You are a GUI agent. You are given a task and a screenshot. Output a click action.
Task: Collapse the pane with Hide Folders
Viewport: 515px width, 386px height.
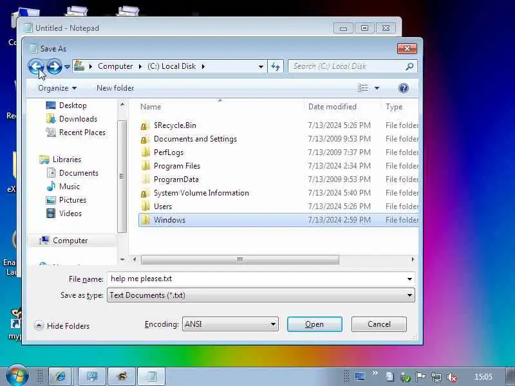(x=62, y=326)
